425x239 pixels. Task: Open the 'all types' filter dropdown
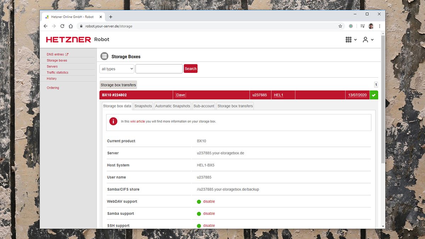coord(117,68)
